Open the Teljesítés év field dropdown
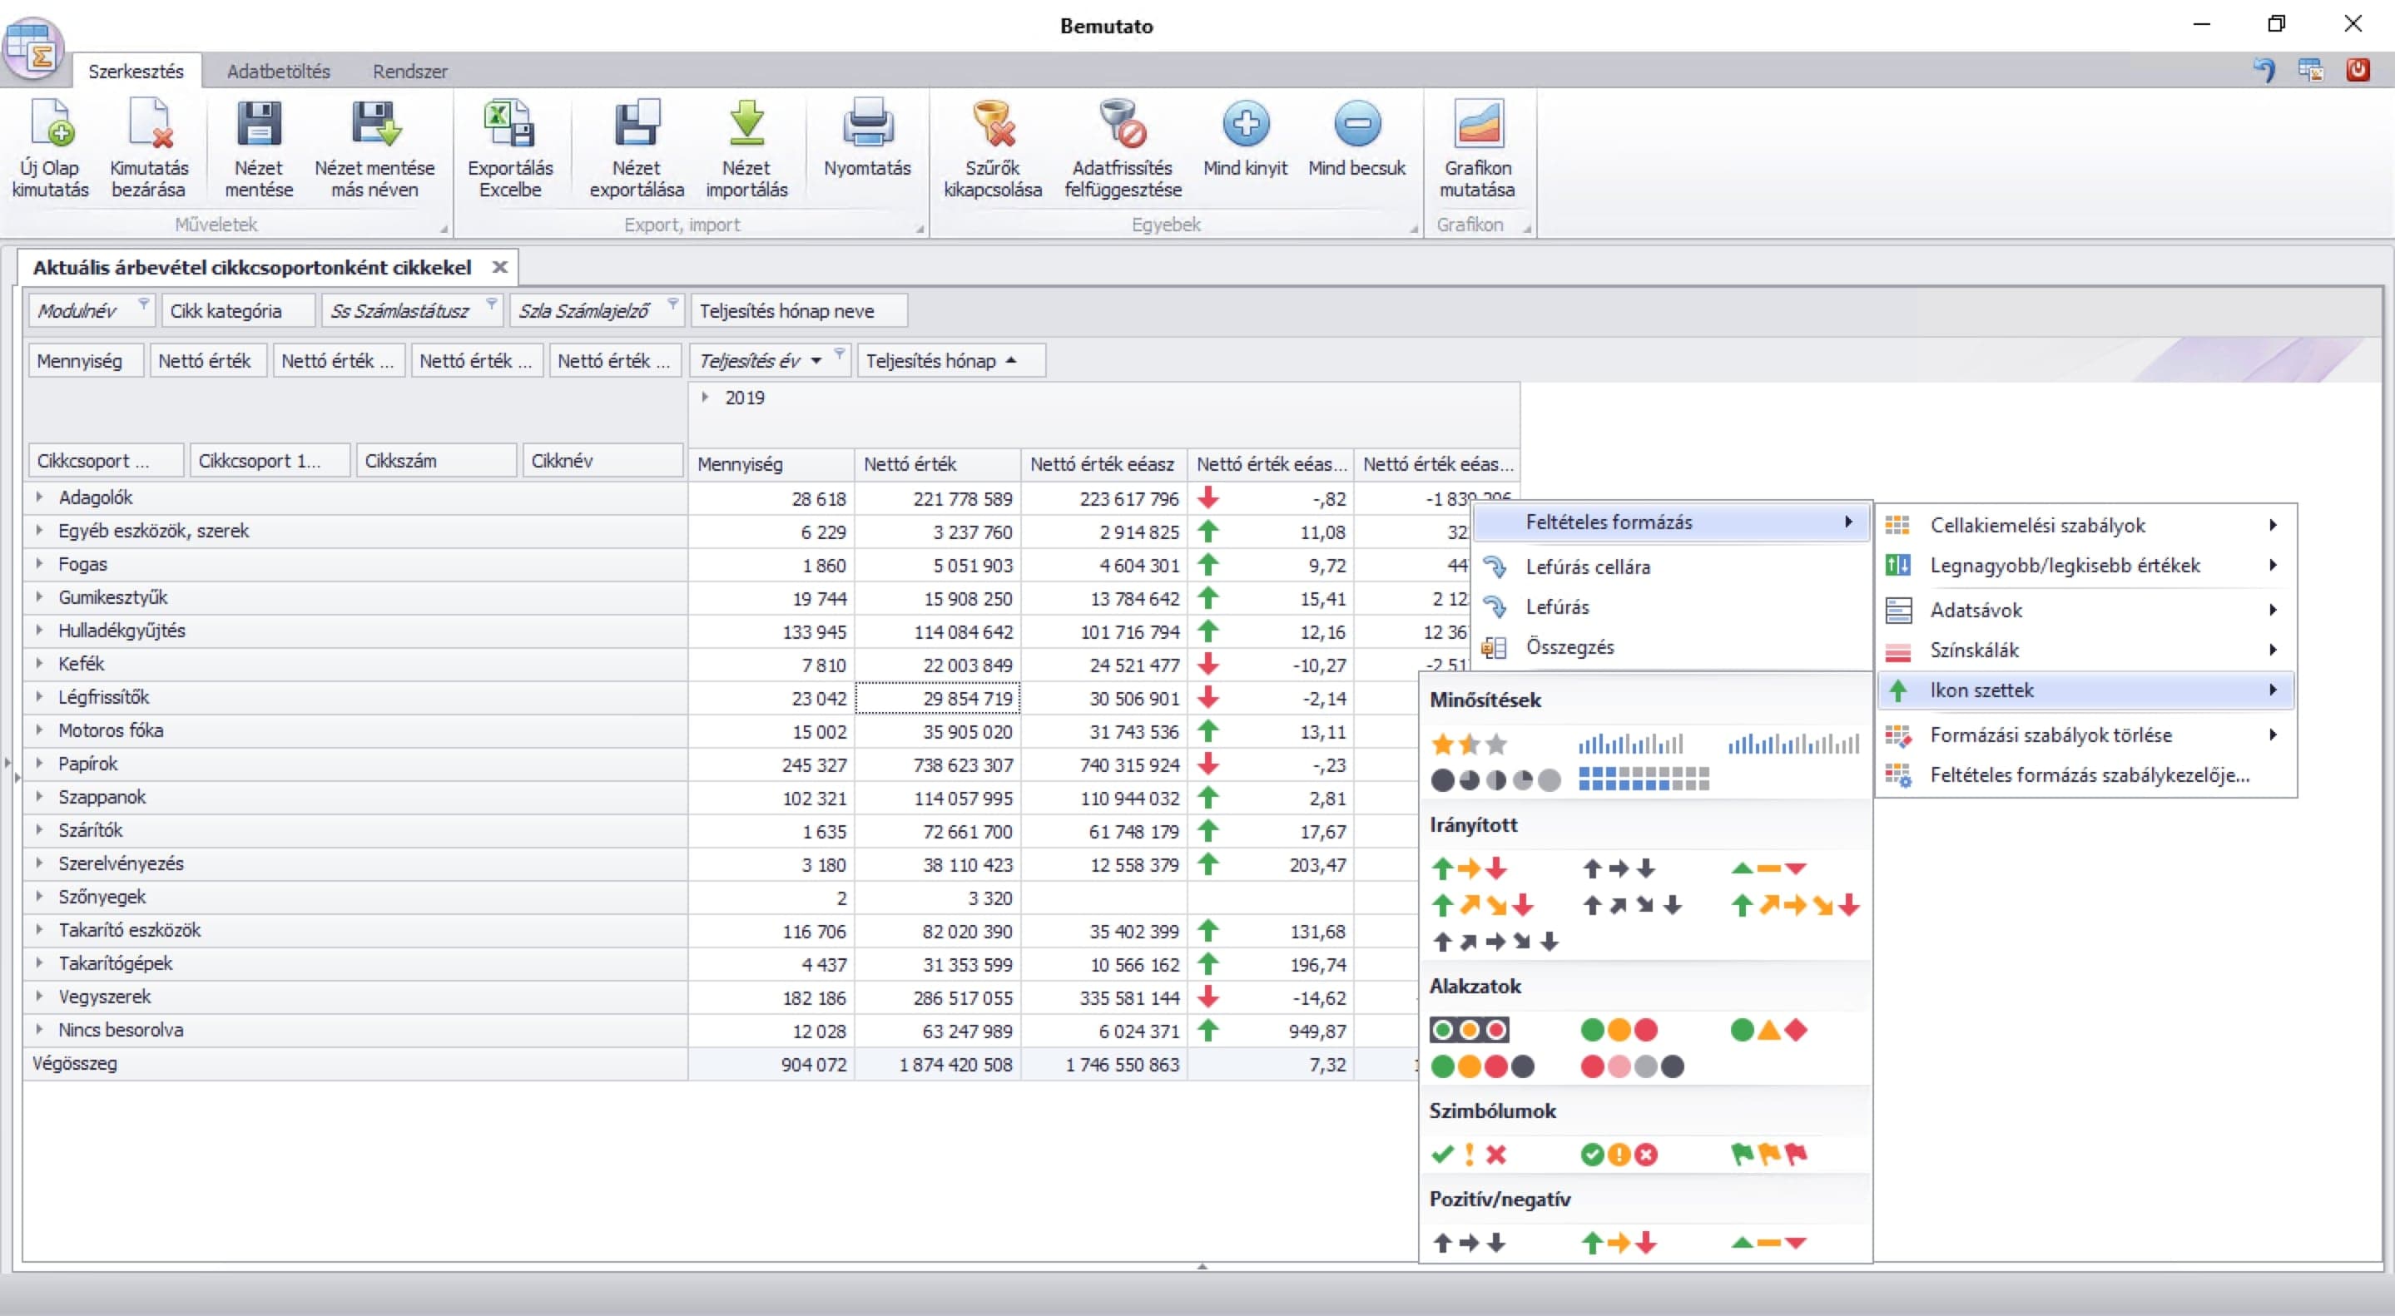 click(x=816, y=360)
